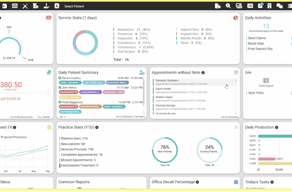Open the Select Patient selector
292x192 pixels.
[74, 6]
